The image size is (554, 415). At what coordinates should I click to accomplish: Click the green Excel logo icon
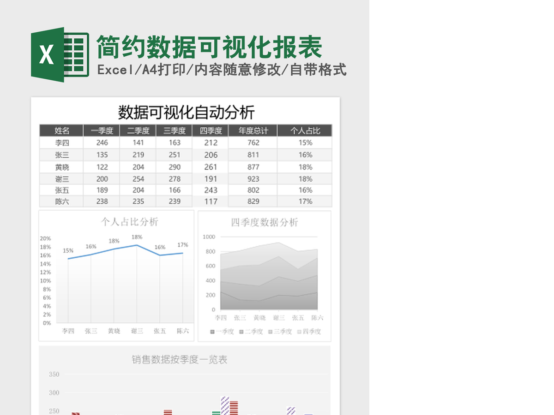(x=60, y=55)
